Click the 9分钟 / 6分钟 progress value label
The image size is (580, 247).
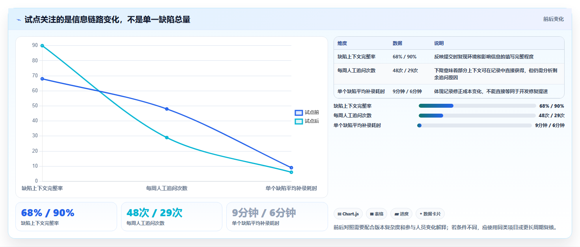[x=550, y=125]
